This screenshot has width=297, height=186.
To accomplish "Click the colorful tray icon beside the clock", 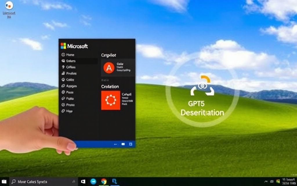I will (278, 181).
